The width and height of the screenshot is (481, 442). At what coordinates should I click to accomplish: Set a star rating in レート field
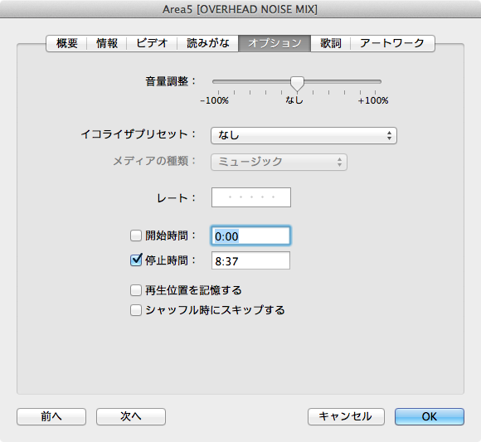(x=251, y=197)
